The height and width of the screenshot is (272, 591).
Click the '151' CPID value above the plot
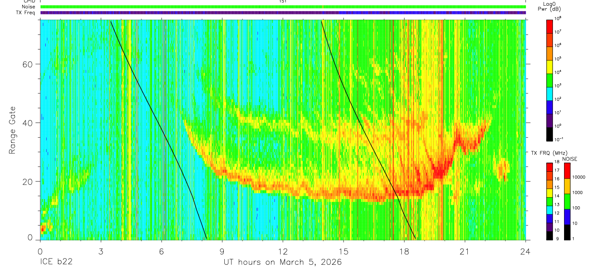click(283, 1)
